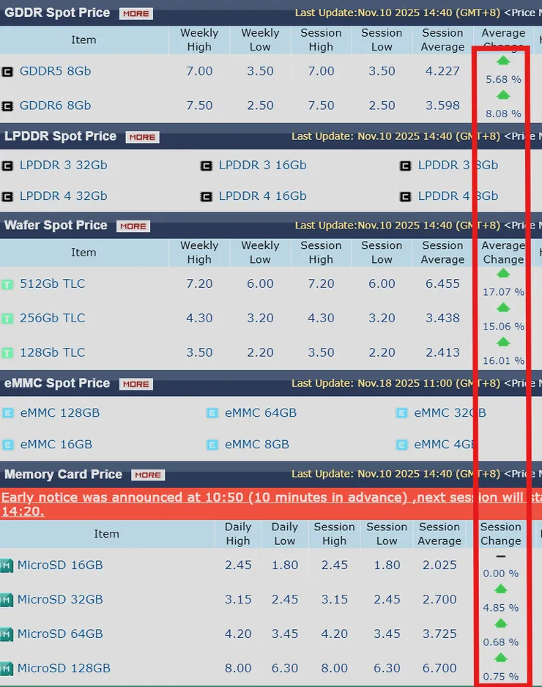Click the blue E icon beside eMMC 128GB
The width and height of the screenshot is (542, 687).
coord(8,413)
